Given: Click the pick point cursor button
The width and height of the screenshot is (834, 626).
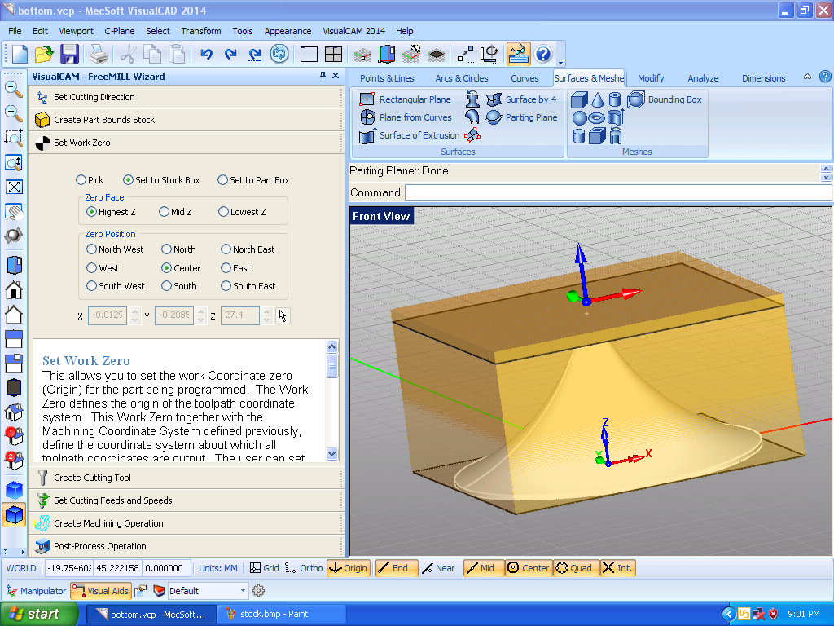Looking at the screenshot, I should [283, 315].
